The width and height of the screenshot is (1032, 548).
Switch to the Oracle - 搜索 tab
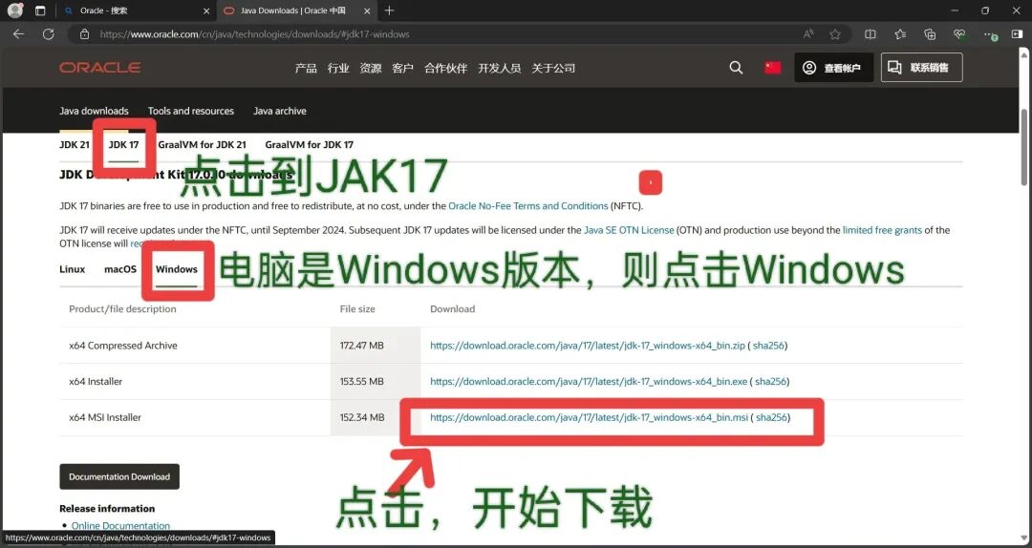click(135, 11)
